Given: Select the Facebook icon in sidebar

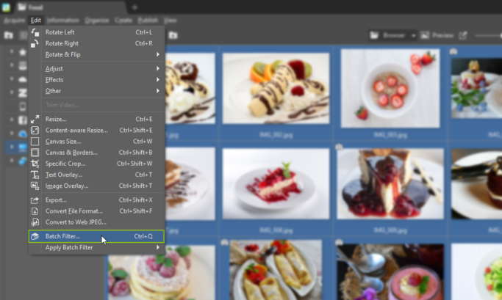Looking at the screenshot, I should (22, 120).
